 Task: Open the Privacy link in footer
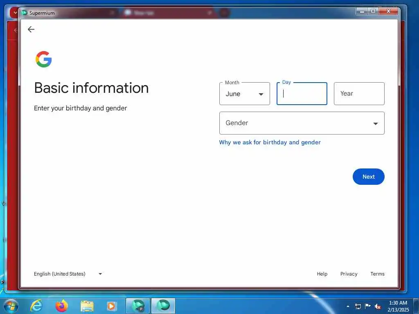[x=349, y=274]
